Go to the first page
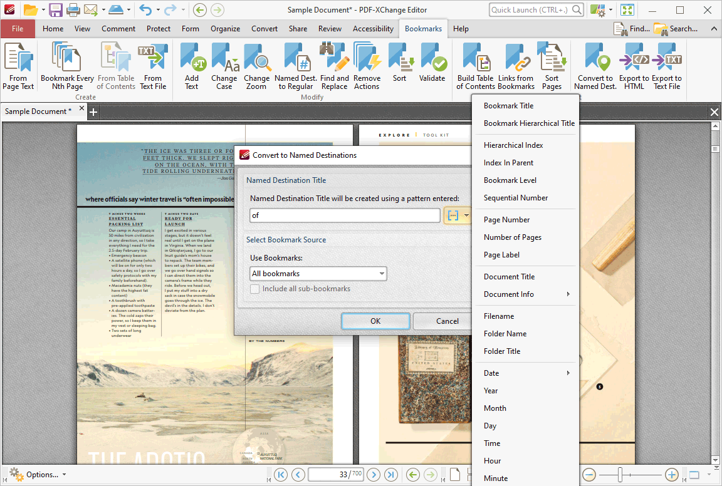Viewport: 722px width, 486px height. coord(280,475)
